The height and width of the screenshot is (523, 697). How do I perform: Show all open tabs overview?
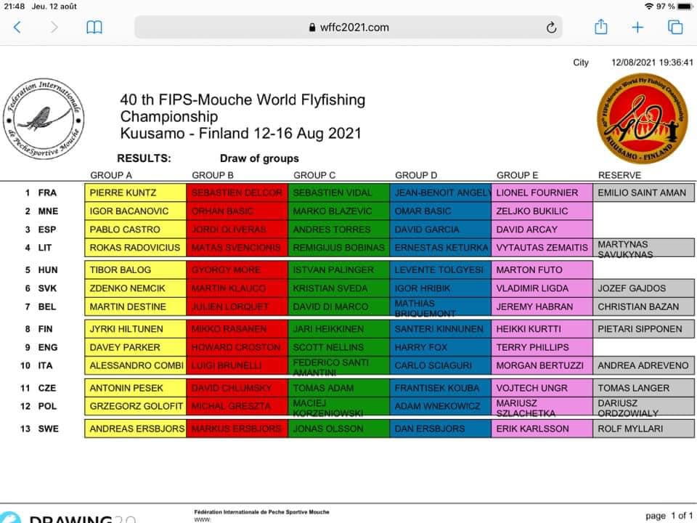point(675,28)
